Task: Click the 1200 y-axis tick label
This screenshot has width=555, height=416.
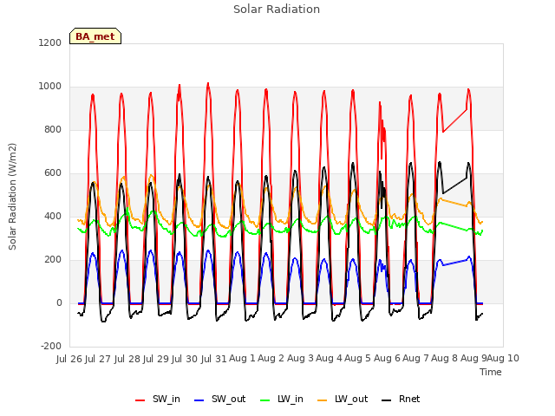Action: (50, 42)
